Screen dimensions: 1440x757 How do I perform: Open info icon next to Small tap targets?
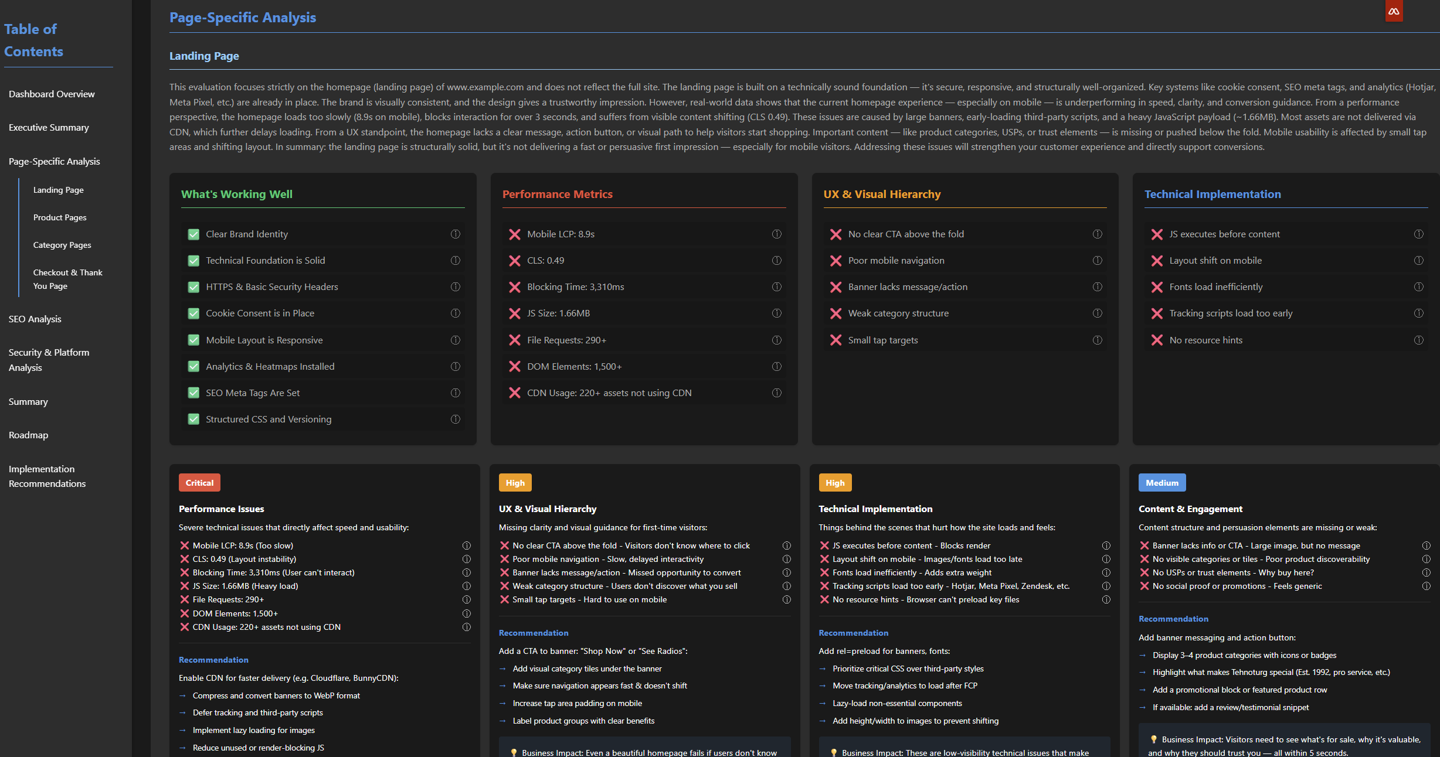pyautogui.click(x=1097, y=340)
